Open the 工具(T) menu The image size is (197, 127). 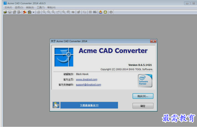coord(41,8)
